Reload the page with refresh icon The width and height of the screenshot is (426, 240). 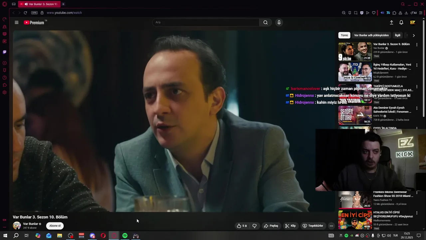(x=25, y=13)
